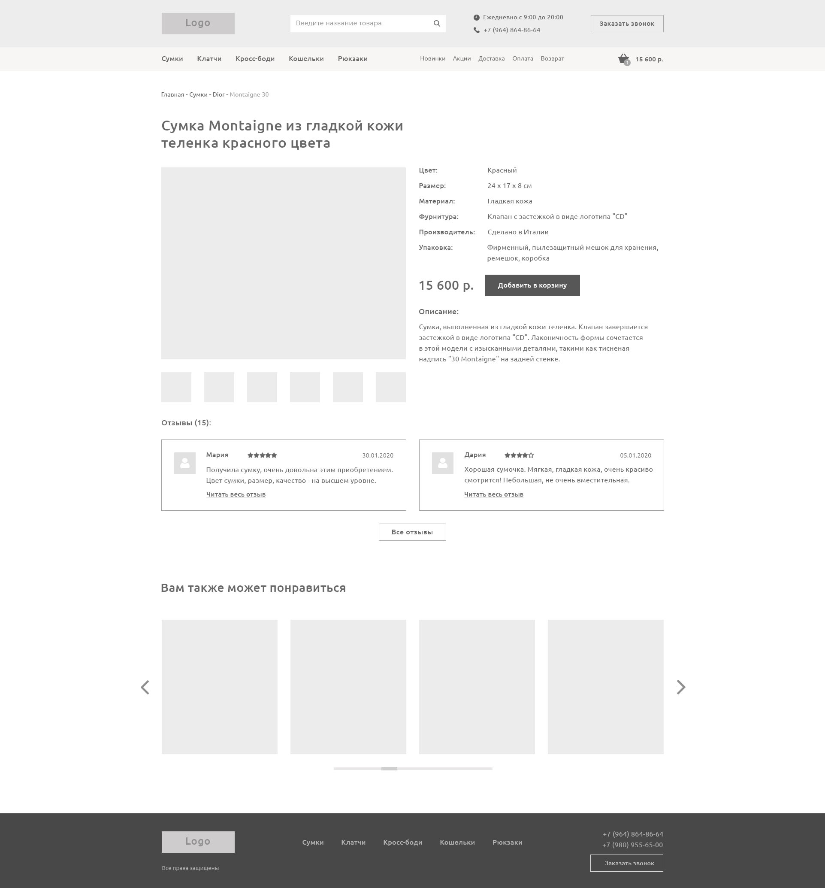This screenshot has height=888, width=825.
Task: Click the phone icon in header
Action: (x=476, y=30)
